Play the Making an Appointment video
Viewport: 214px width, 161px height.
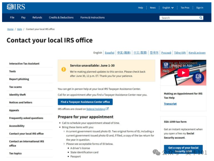[x=183, y=73]
